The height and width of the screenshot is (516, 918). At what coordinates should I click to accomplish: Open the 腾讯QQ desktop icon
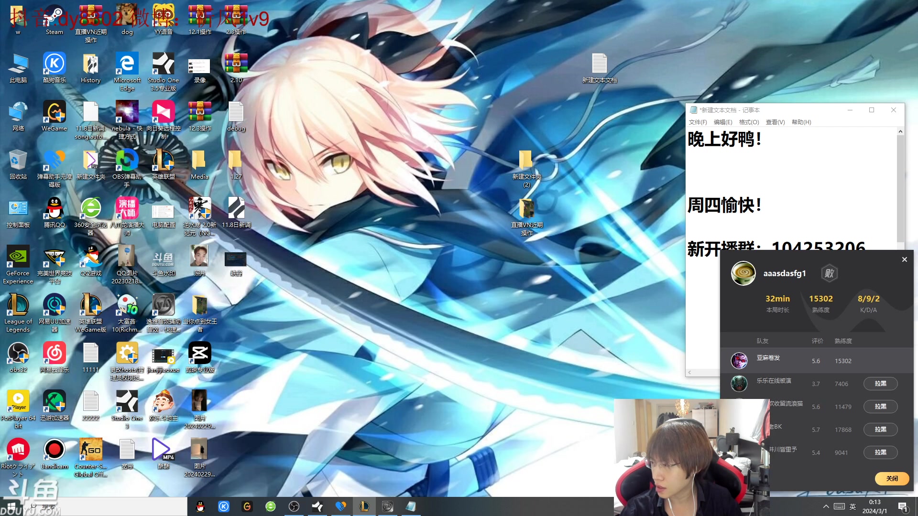tap(54, 212)
